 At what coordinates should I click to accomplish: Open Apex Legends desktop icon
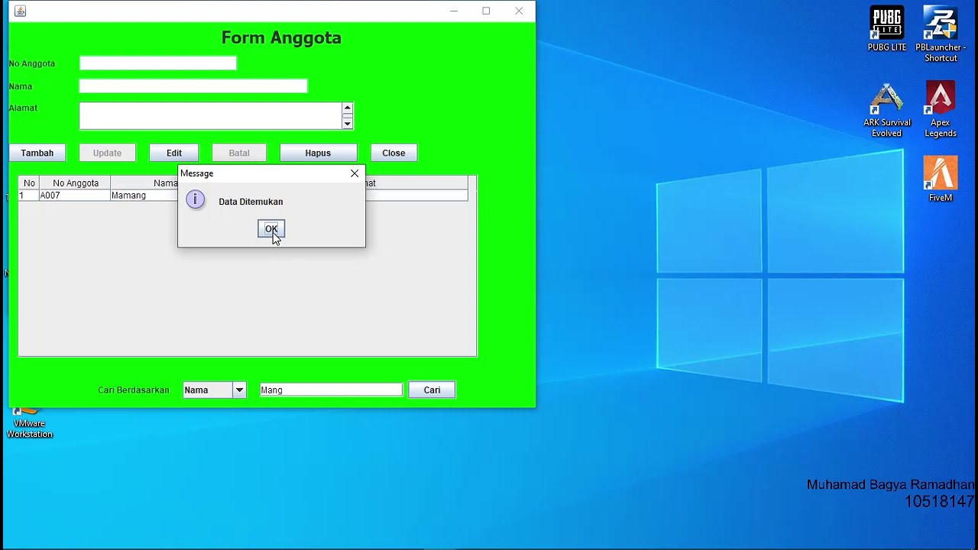pyautogui.click(x=941, y=110)
